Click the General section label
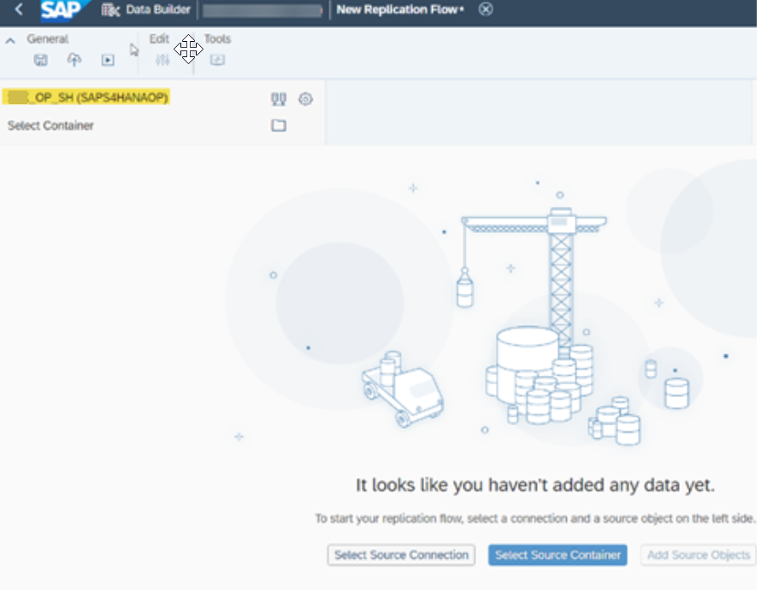Image resolution: width=761 pixels, height=590 pixels. 47,38
